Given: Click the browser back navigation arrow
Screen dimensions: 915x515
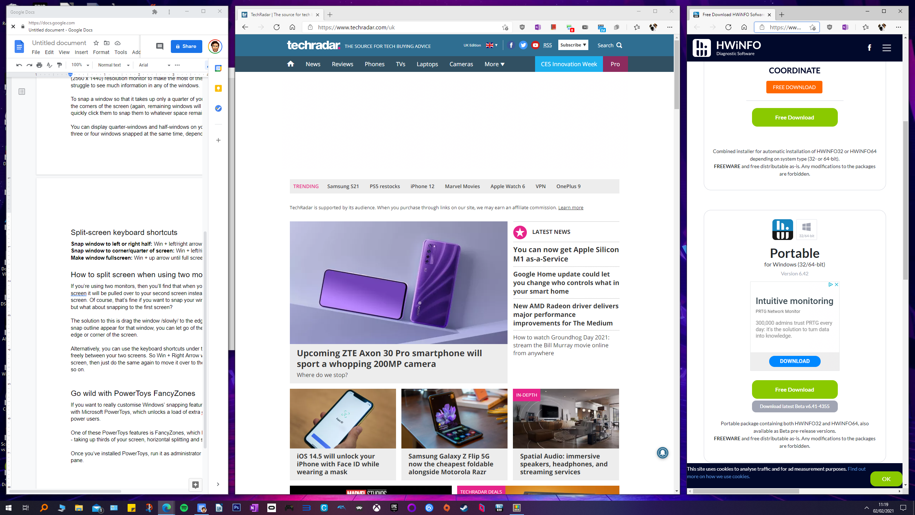Looking at the screenshot, I should 246,27.
